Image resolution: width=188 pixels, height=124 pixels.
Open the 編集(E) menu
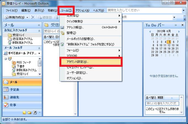(26, 10)
